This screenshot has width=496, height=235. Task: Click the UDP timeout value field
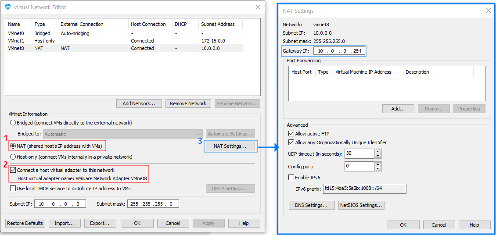[359, 154]
